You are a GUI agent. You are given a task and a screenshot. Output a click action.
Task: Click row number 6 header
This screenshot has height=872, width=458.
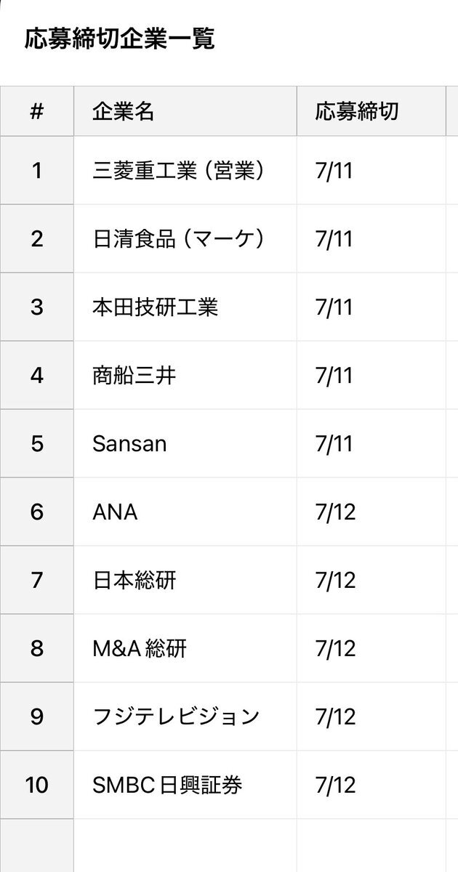[x=37, y=512]
